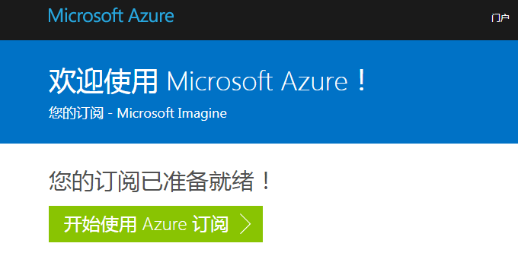Image resolution: width=518 pixels, height=278 pixels.
Task: Click the 欢迎使用 characters in blue banner
Action: pos(103,81)
